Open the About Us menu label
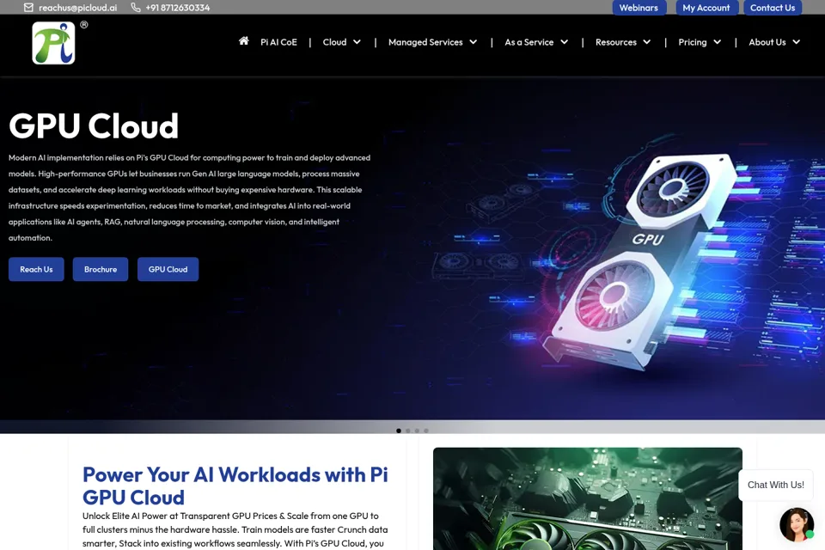825x550 pixels. click(767, 42)
